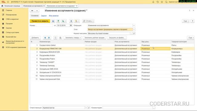Viewport: 197px width, 111px height.
Task: Open the Закупки sidebar section
Action: 9,28
